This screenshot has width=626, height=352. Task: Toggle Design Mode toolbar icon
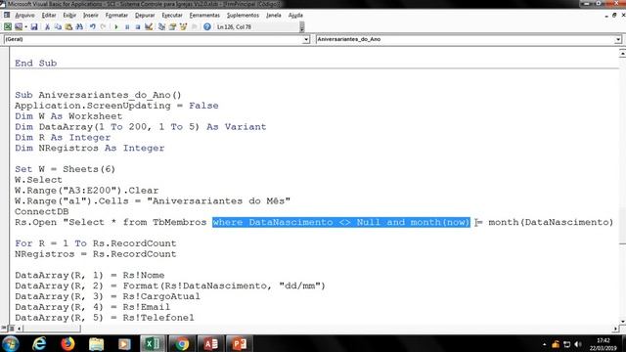tap(149, 26)
